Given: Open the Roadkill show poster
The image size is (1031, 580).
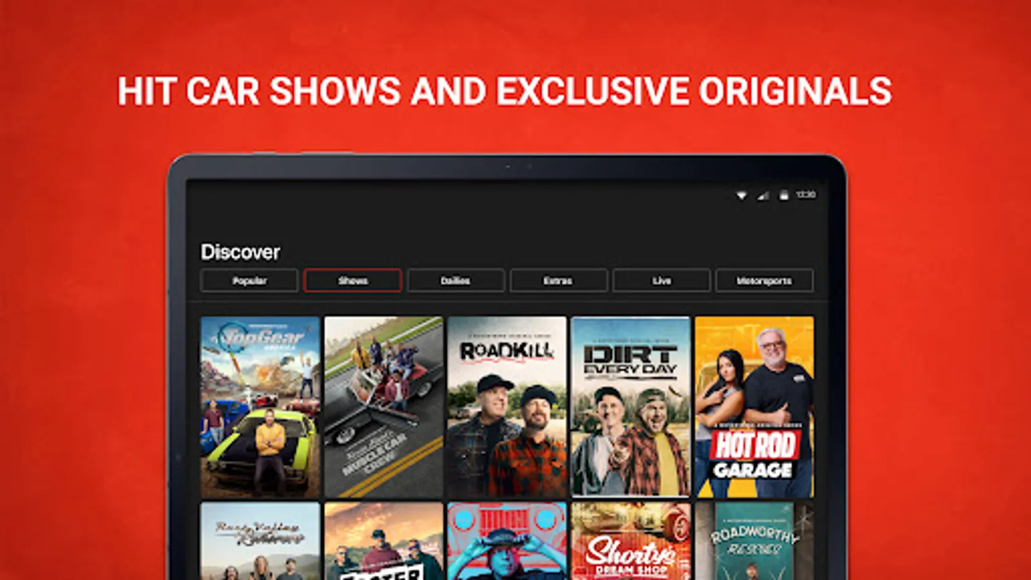Looking at the screenshot, I should (x=507, y=407).
